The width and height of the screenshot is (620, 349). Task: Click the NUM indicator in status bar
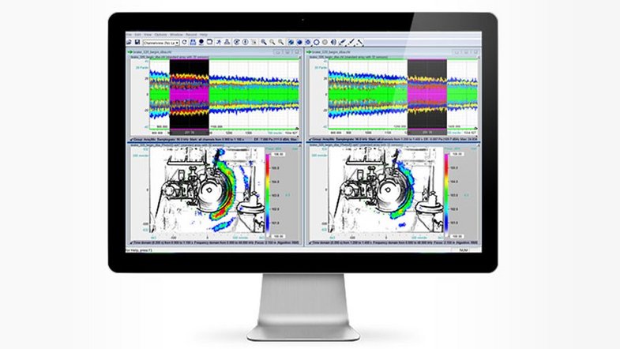[464, 250]
